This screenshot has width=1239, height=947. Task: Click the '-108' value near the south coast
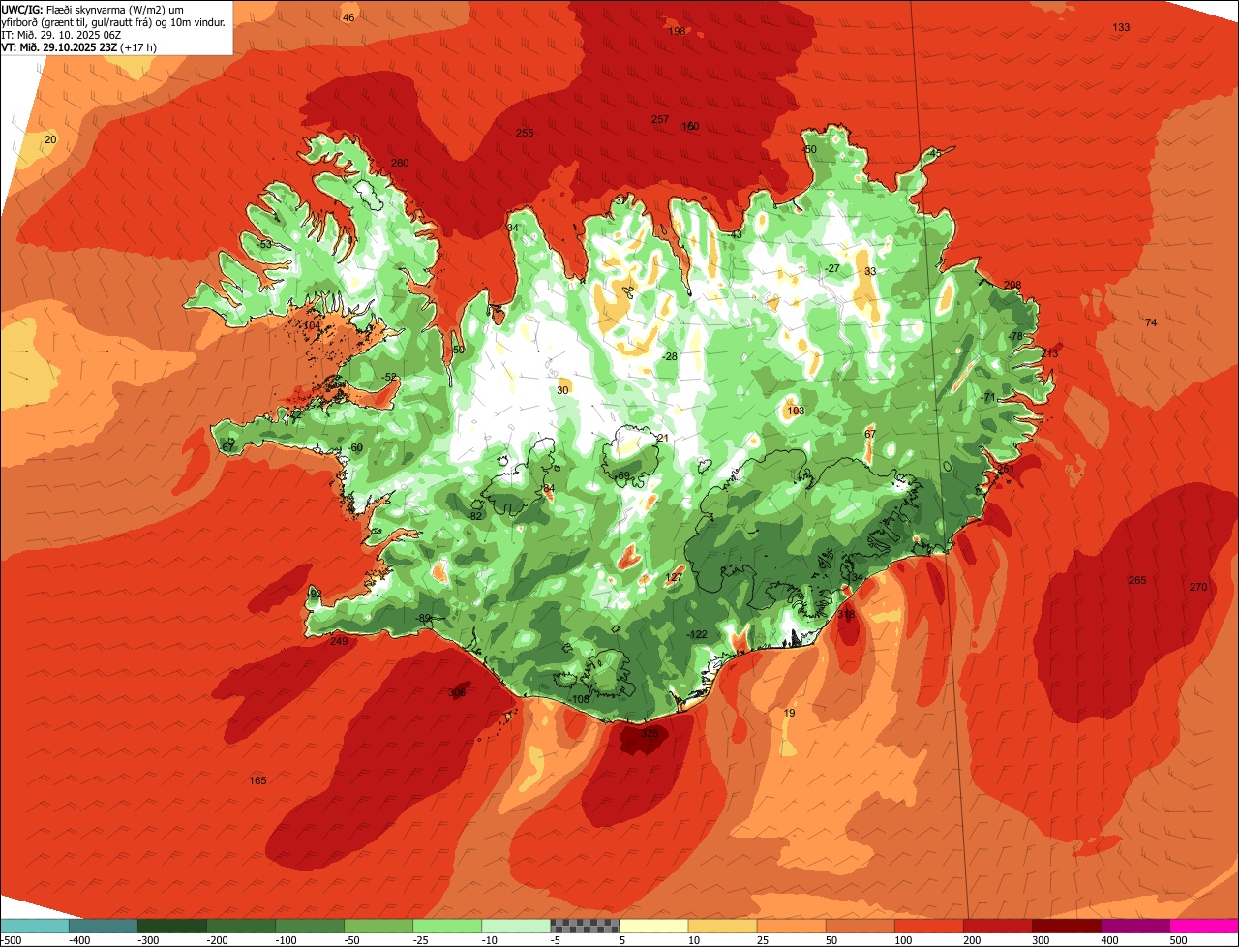point(580,699)
